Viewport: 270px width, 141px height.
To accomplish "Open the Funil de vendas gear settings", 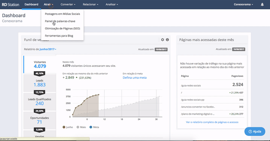I will click(162, 40).
